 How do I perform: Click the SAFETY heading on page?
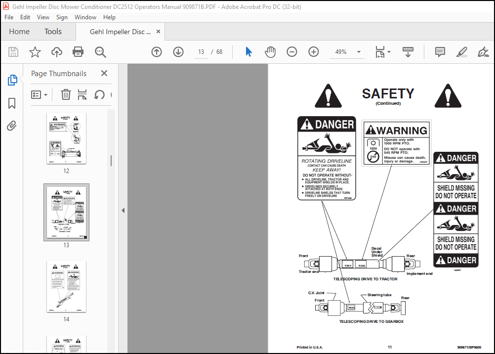coord(388,93)
